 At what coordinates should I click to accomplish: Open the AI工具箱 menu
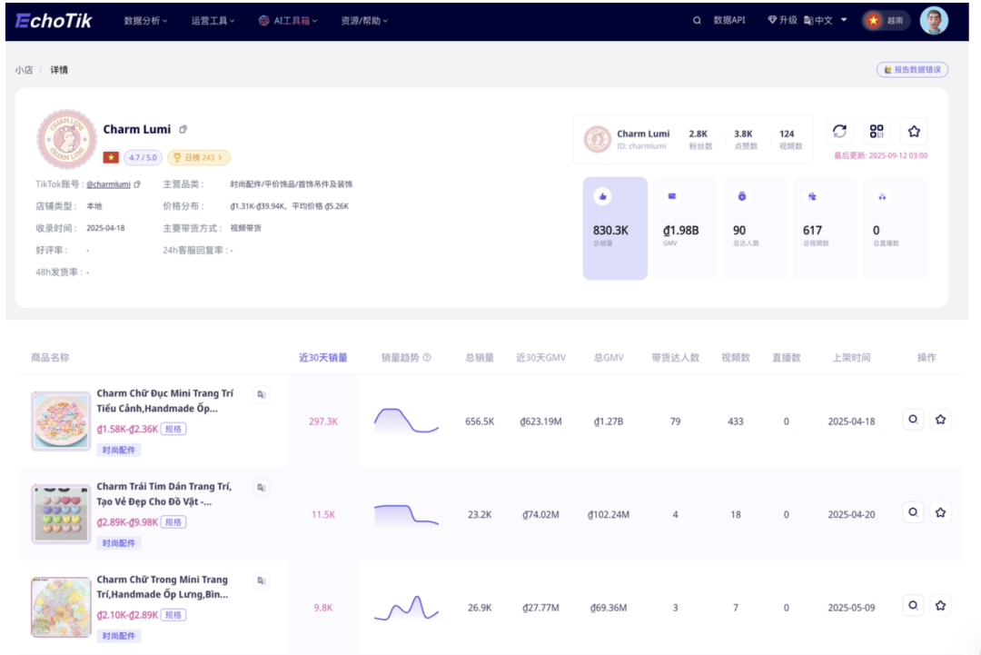click(288, 20)
